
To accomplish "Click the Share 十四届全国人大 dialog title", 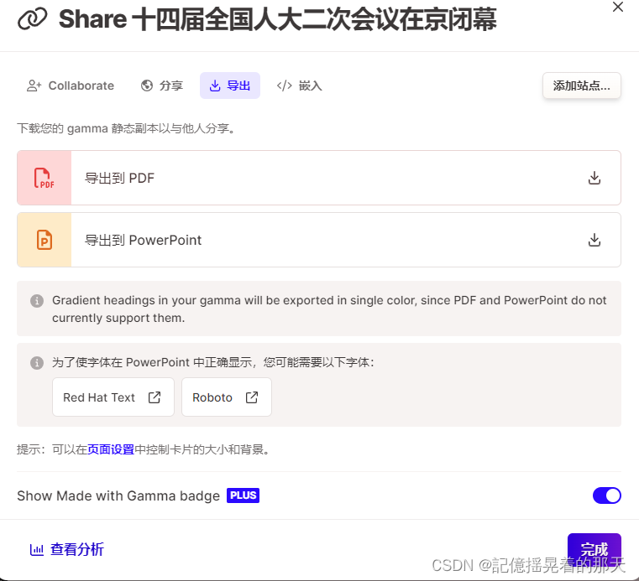I will pyautogui.click(x=278, y=19).
